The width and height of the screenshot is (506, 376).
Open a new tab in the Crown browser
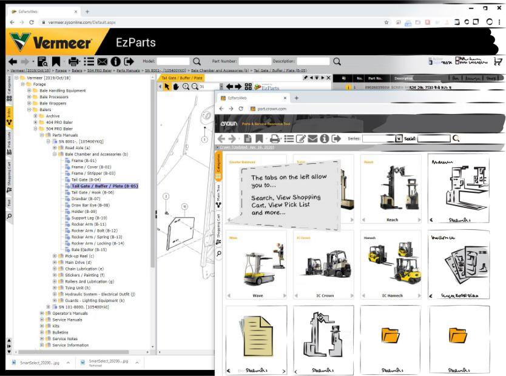(296, 98)
